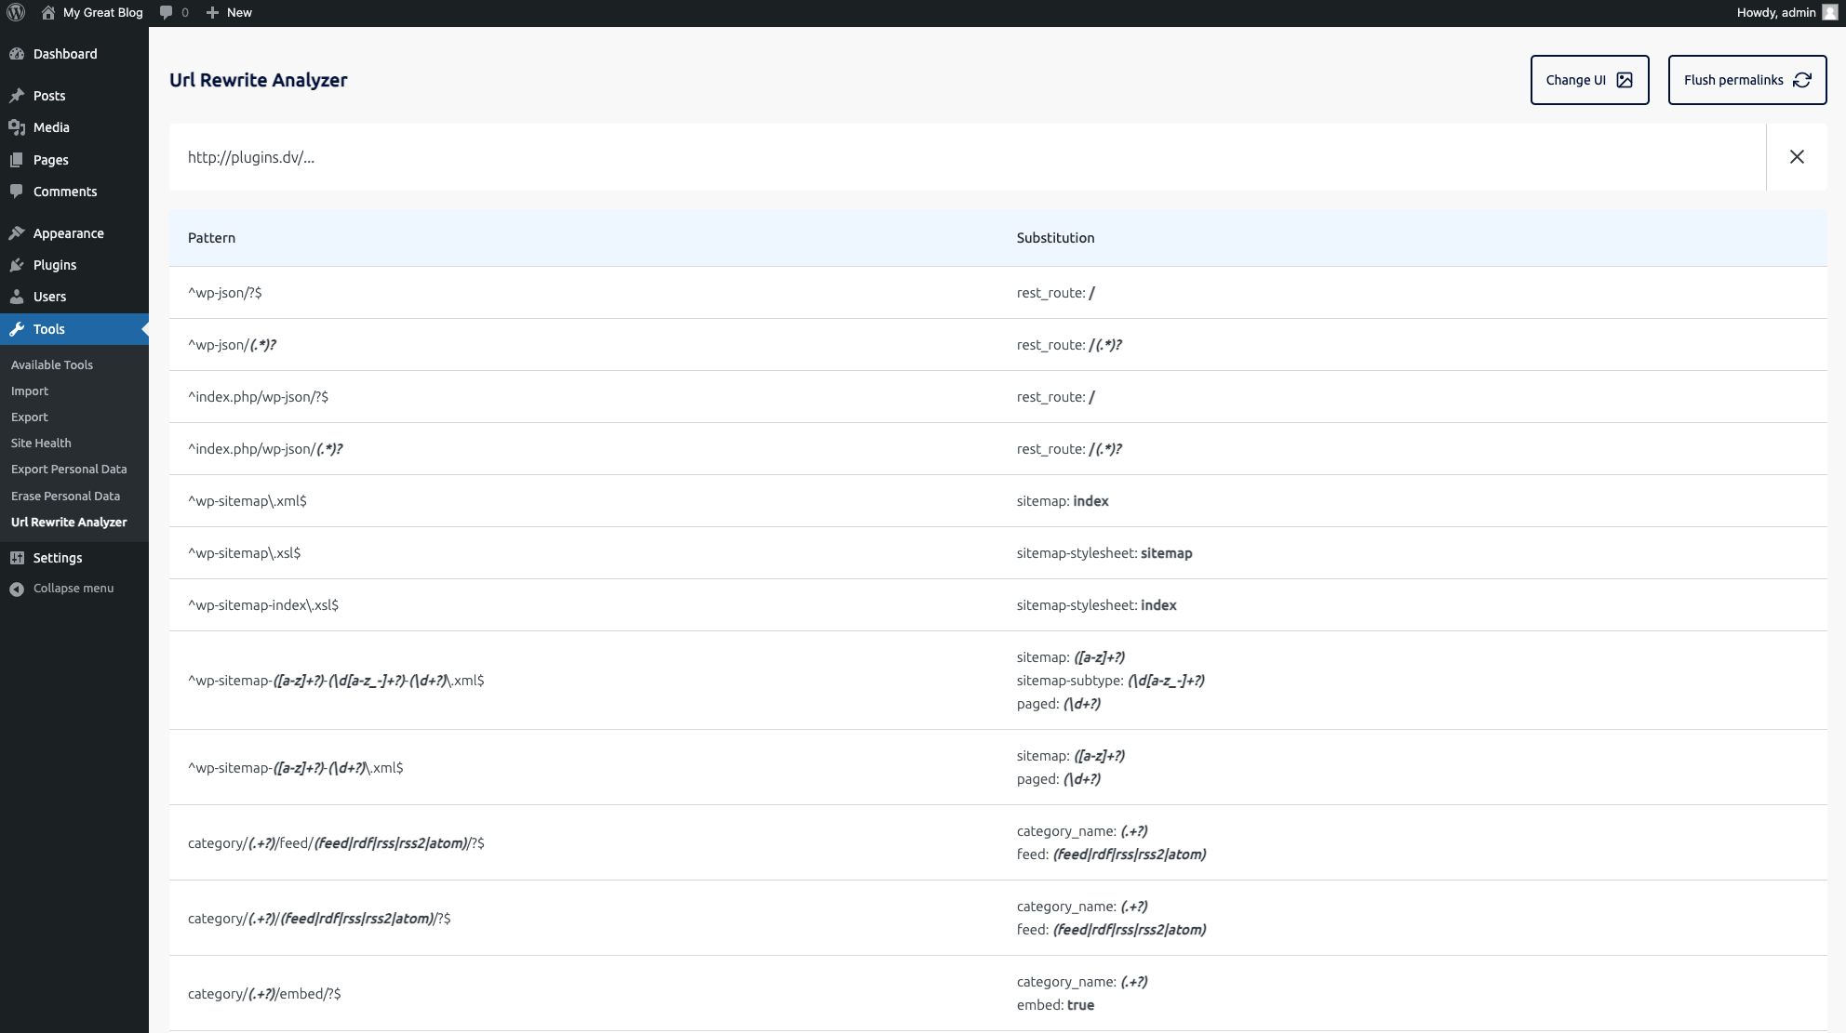1846x1033 pixels.
Task: Open the Howdy, admin account menu
Action: (1786, 12)
